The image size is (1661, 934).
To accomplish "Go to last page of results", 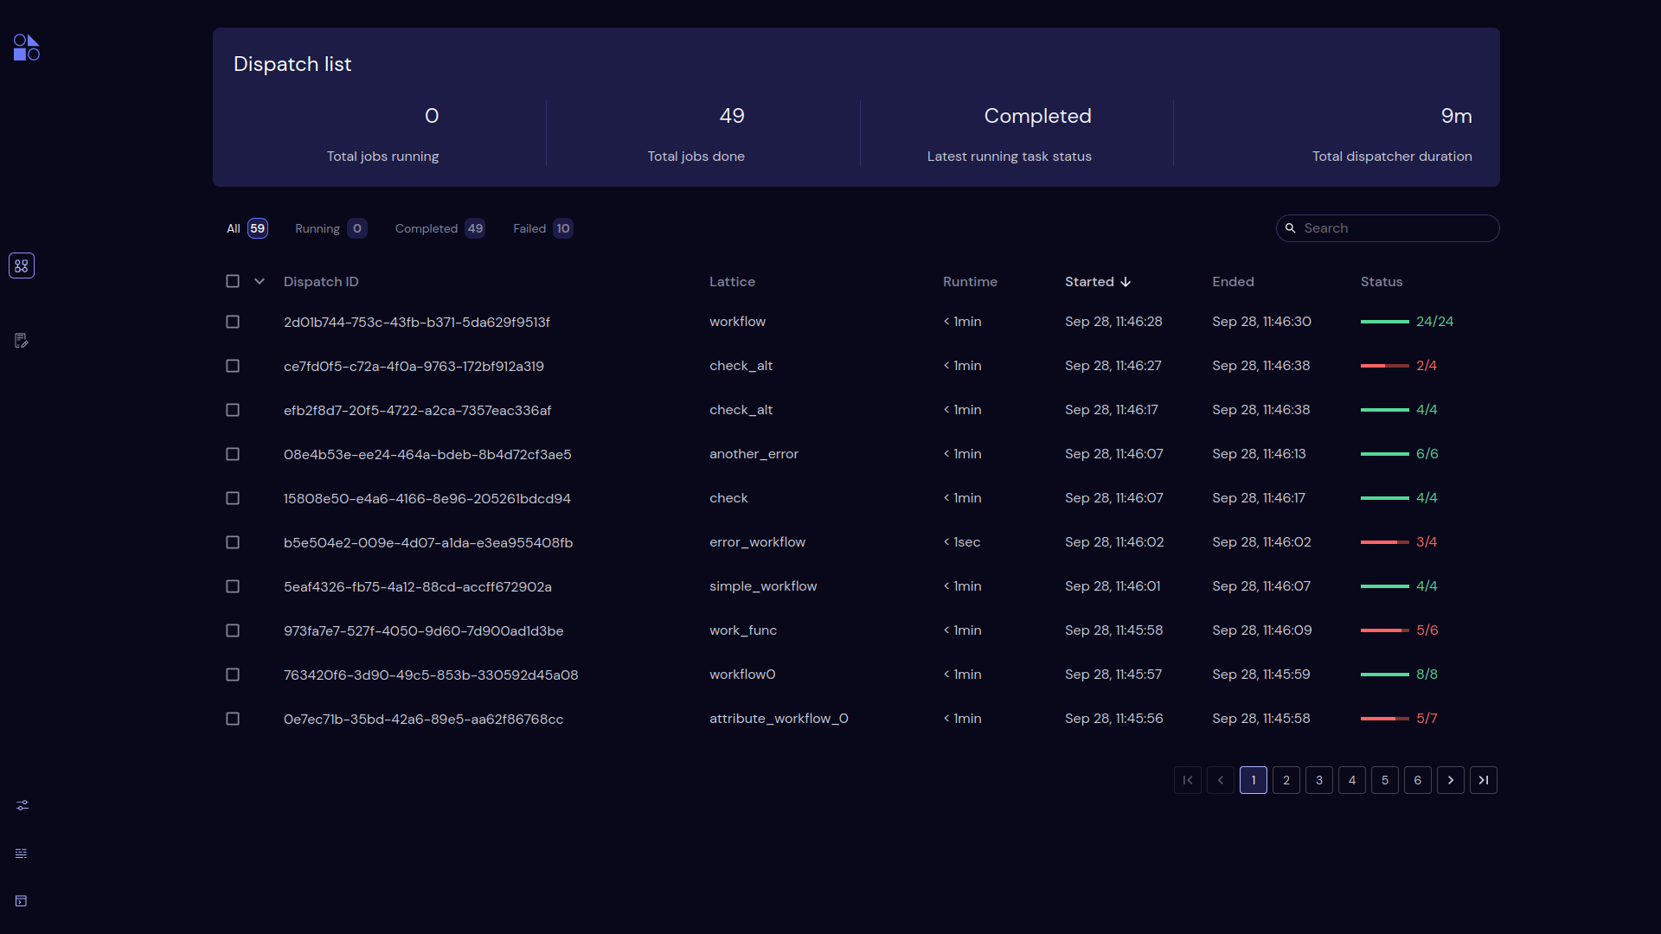I will click(1484, 780).
